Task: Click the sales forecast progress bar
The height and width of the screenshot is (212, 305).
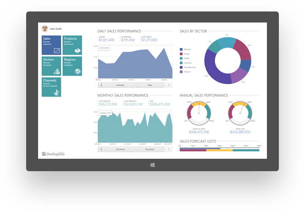Action: point(219,150)
